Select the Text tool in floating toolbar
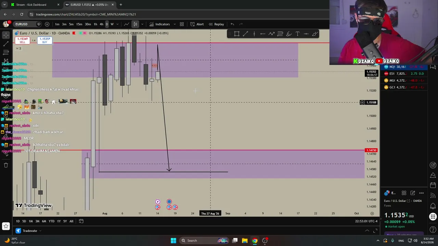Viewport: 438px width, 246px height. [297, 34]
